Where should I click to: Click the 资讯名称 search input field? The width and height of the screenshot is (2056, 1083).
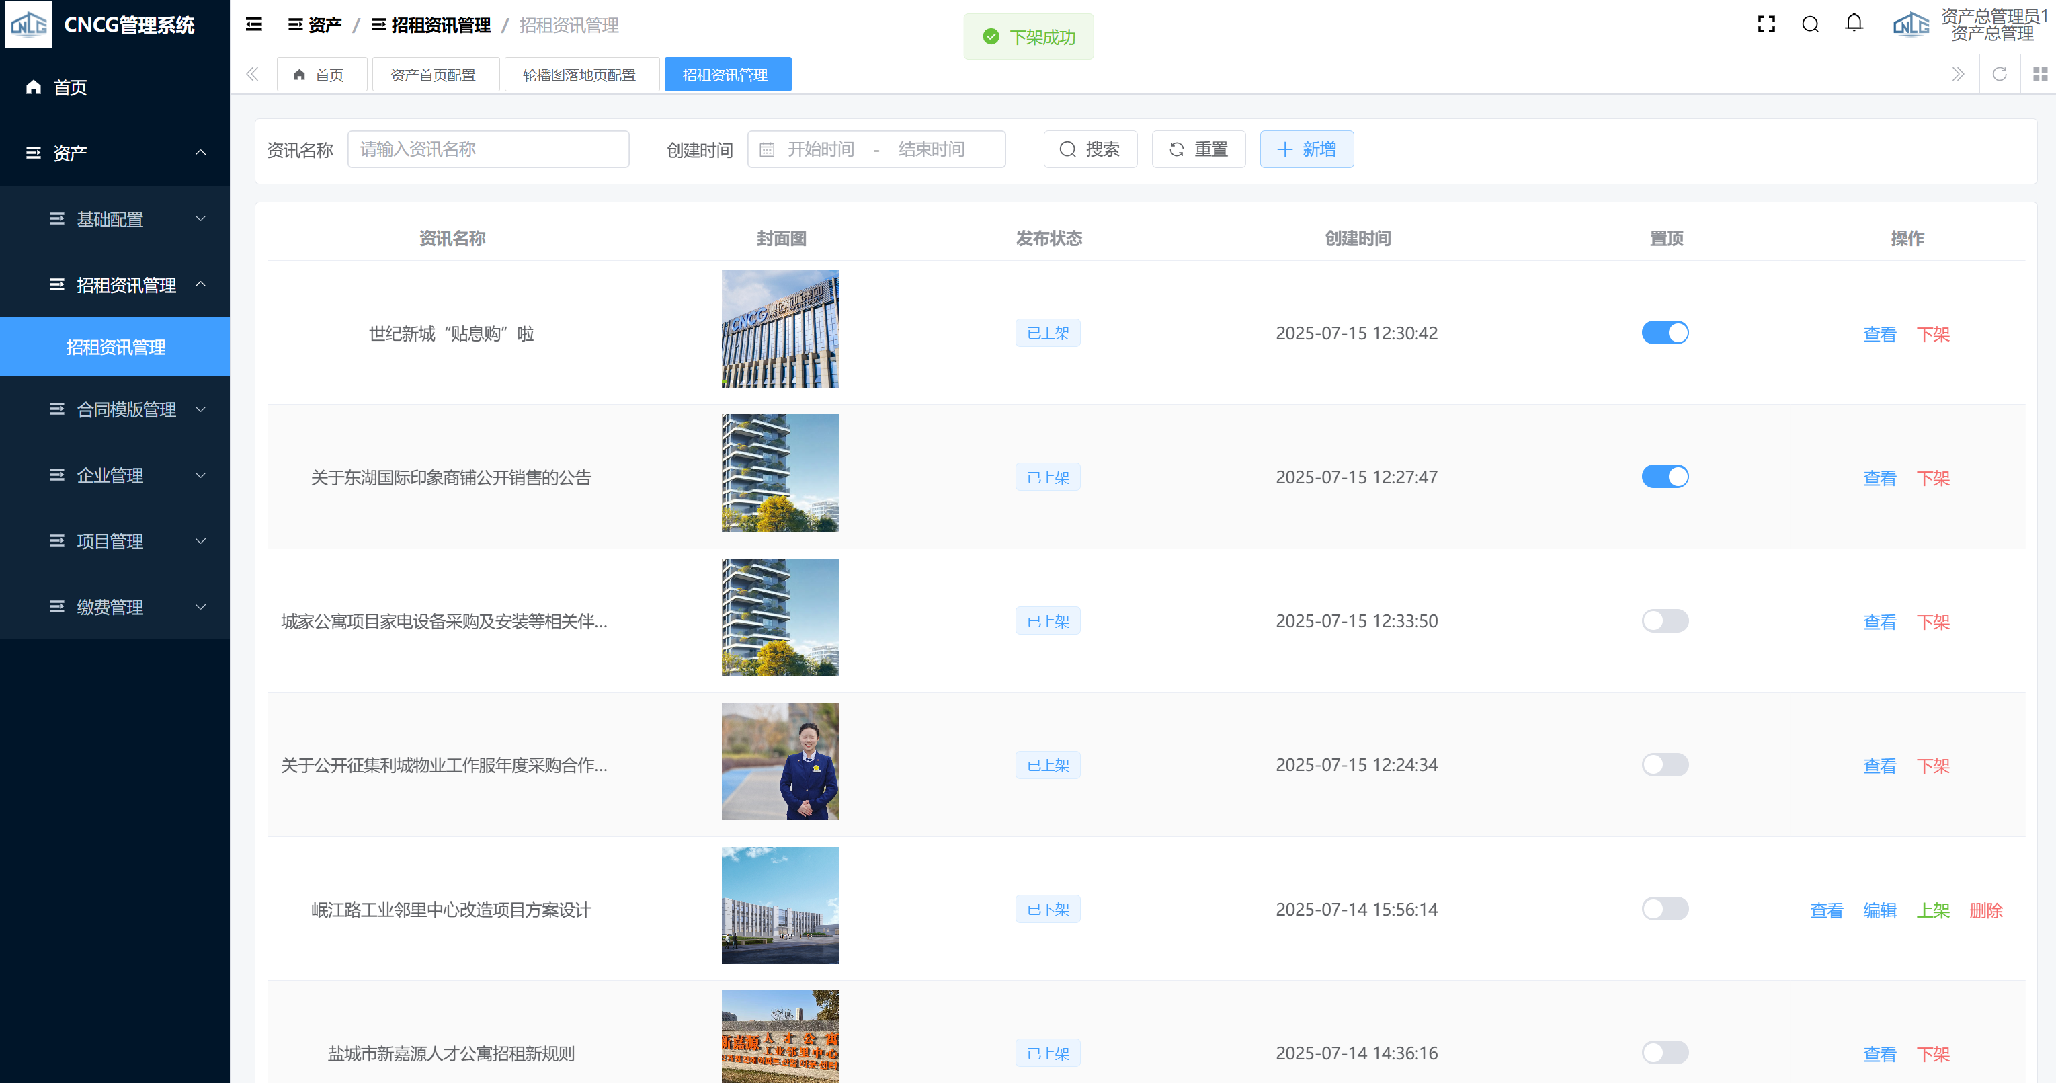coord(489,149)
